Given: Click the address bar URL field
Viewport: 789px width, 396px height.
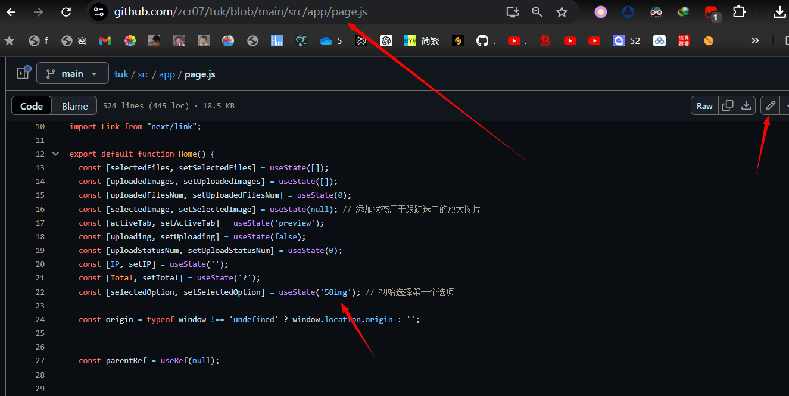Looking at the screenshot, I should (298, 12).
